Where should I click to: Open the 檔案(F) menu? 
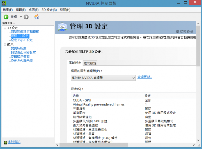coord(8,10)
